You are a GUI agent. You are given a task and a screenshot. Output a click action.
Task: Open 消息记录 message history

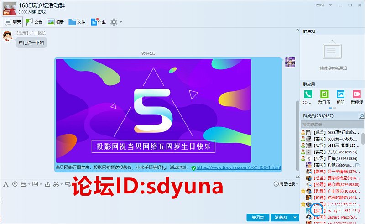287,184
